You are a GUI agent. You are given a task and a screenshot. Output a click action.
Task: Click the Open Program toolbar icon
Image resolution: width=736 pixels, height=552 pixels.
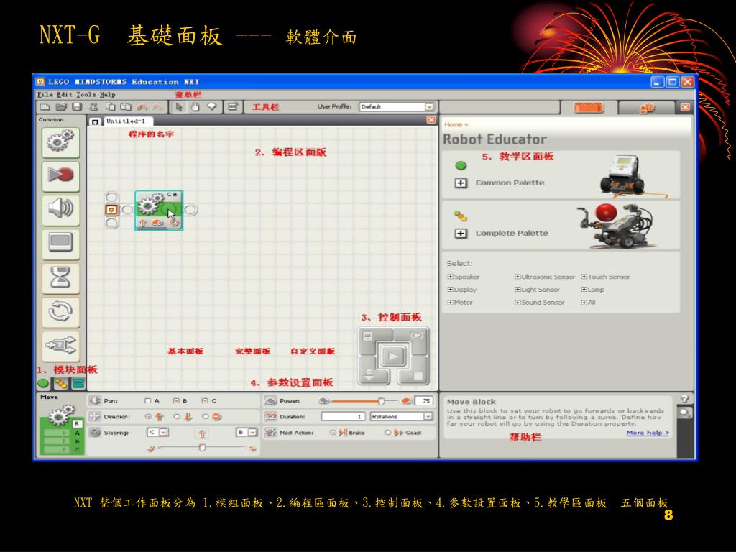(x=62, y=107)
